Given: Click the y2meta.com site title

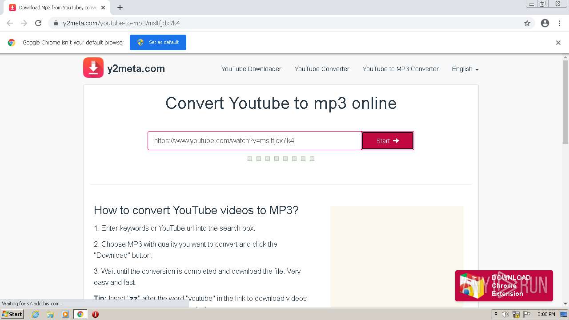Looking at the screenshot, I should pyautogui.click(x=136, y=68).
